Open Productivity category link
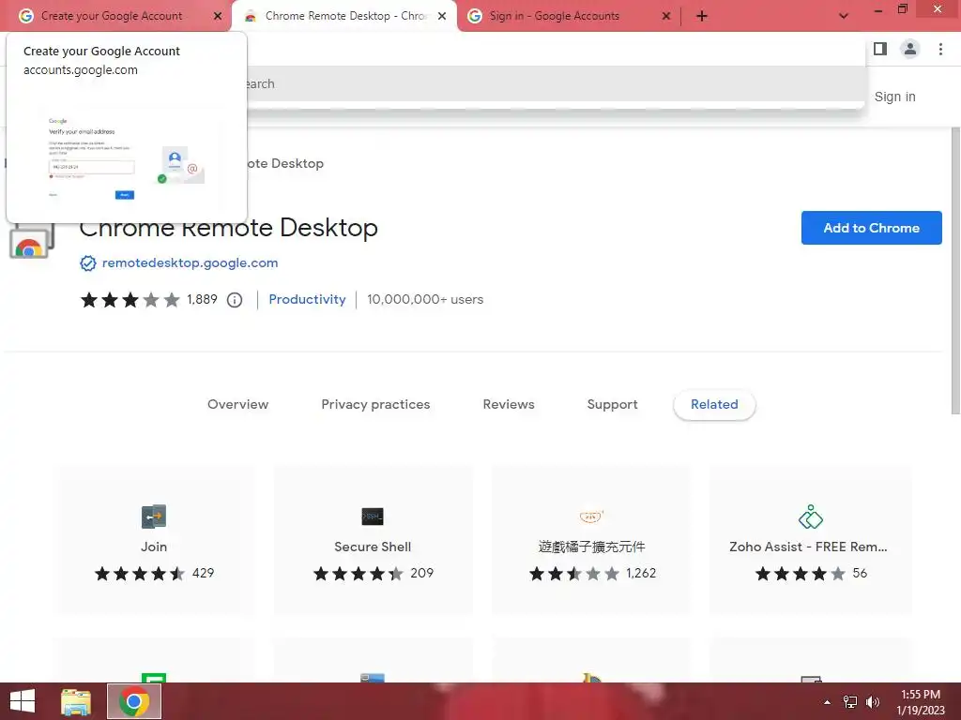 pyautogui.click(x=307, y=299)
